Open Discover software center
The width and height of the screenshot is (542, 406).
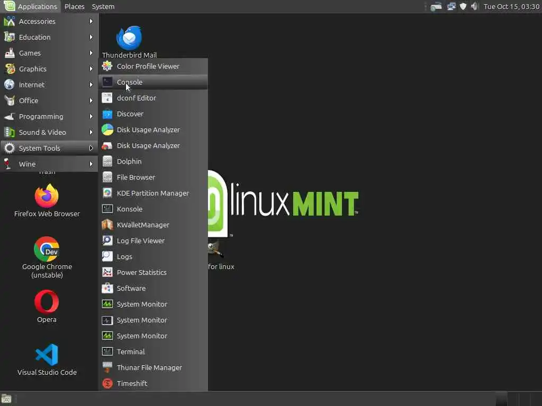point(153,114)
